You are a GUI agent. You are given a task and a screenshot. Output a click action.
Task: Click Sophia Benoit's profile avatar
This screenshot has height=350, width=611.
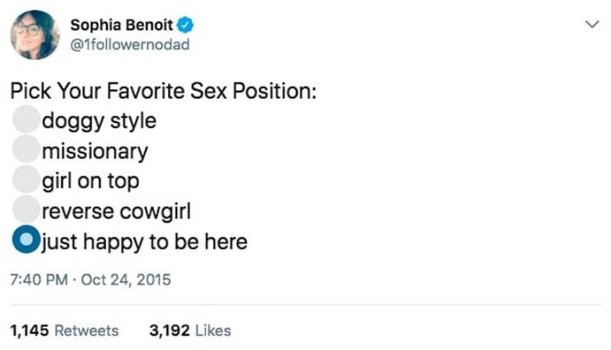(x=35, y=35)
